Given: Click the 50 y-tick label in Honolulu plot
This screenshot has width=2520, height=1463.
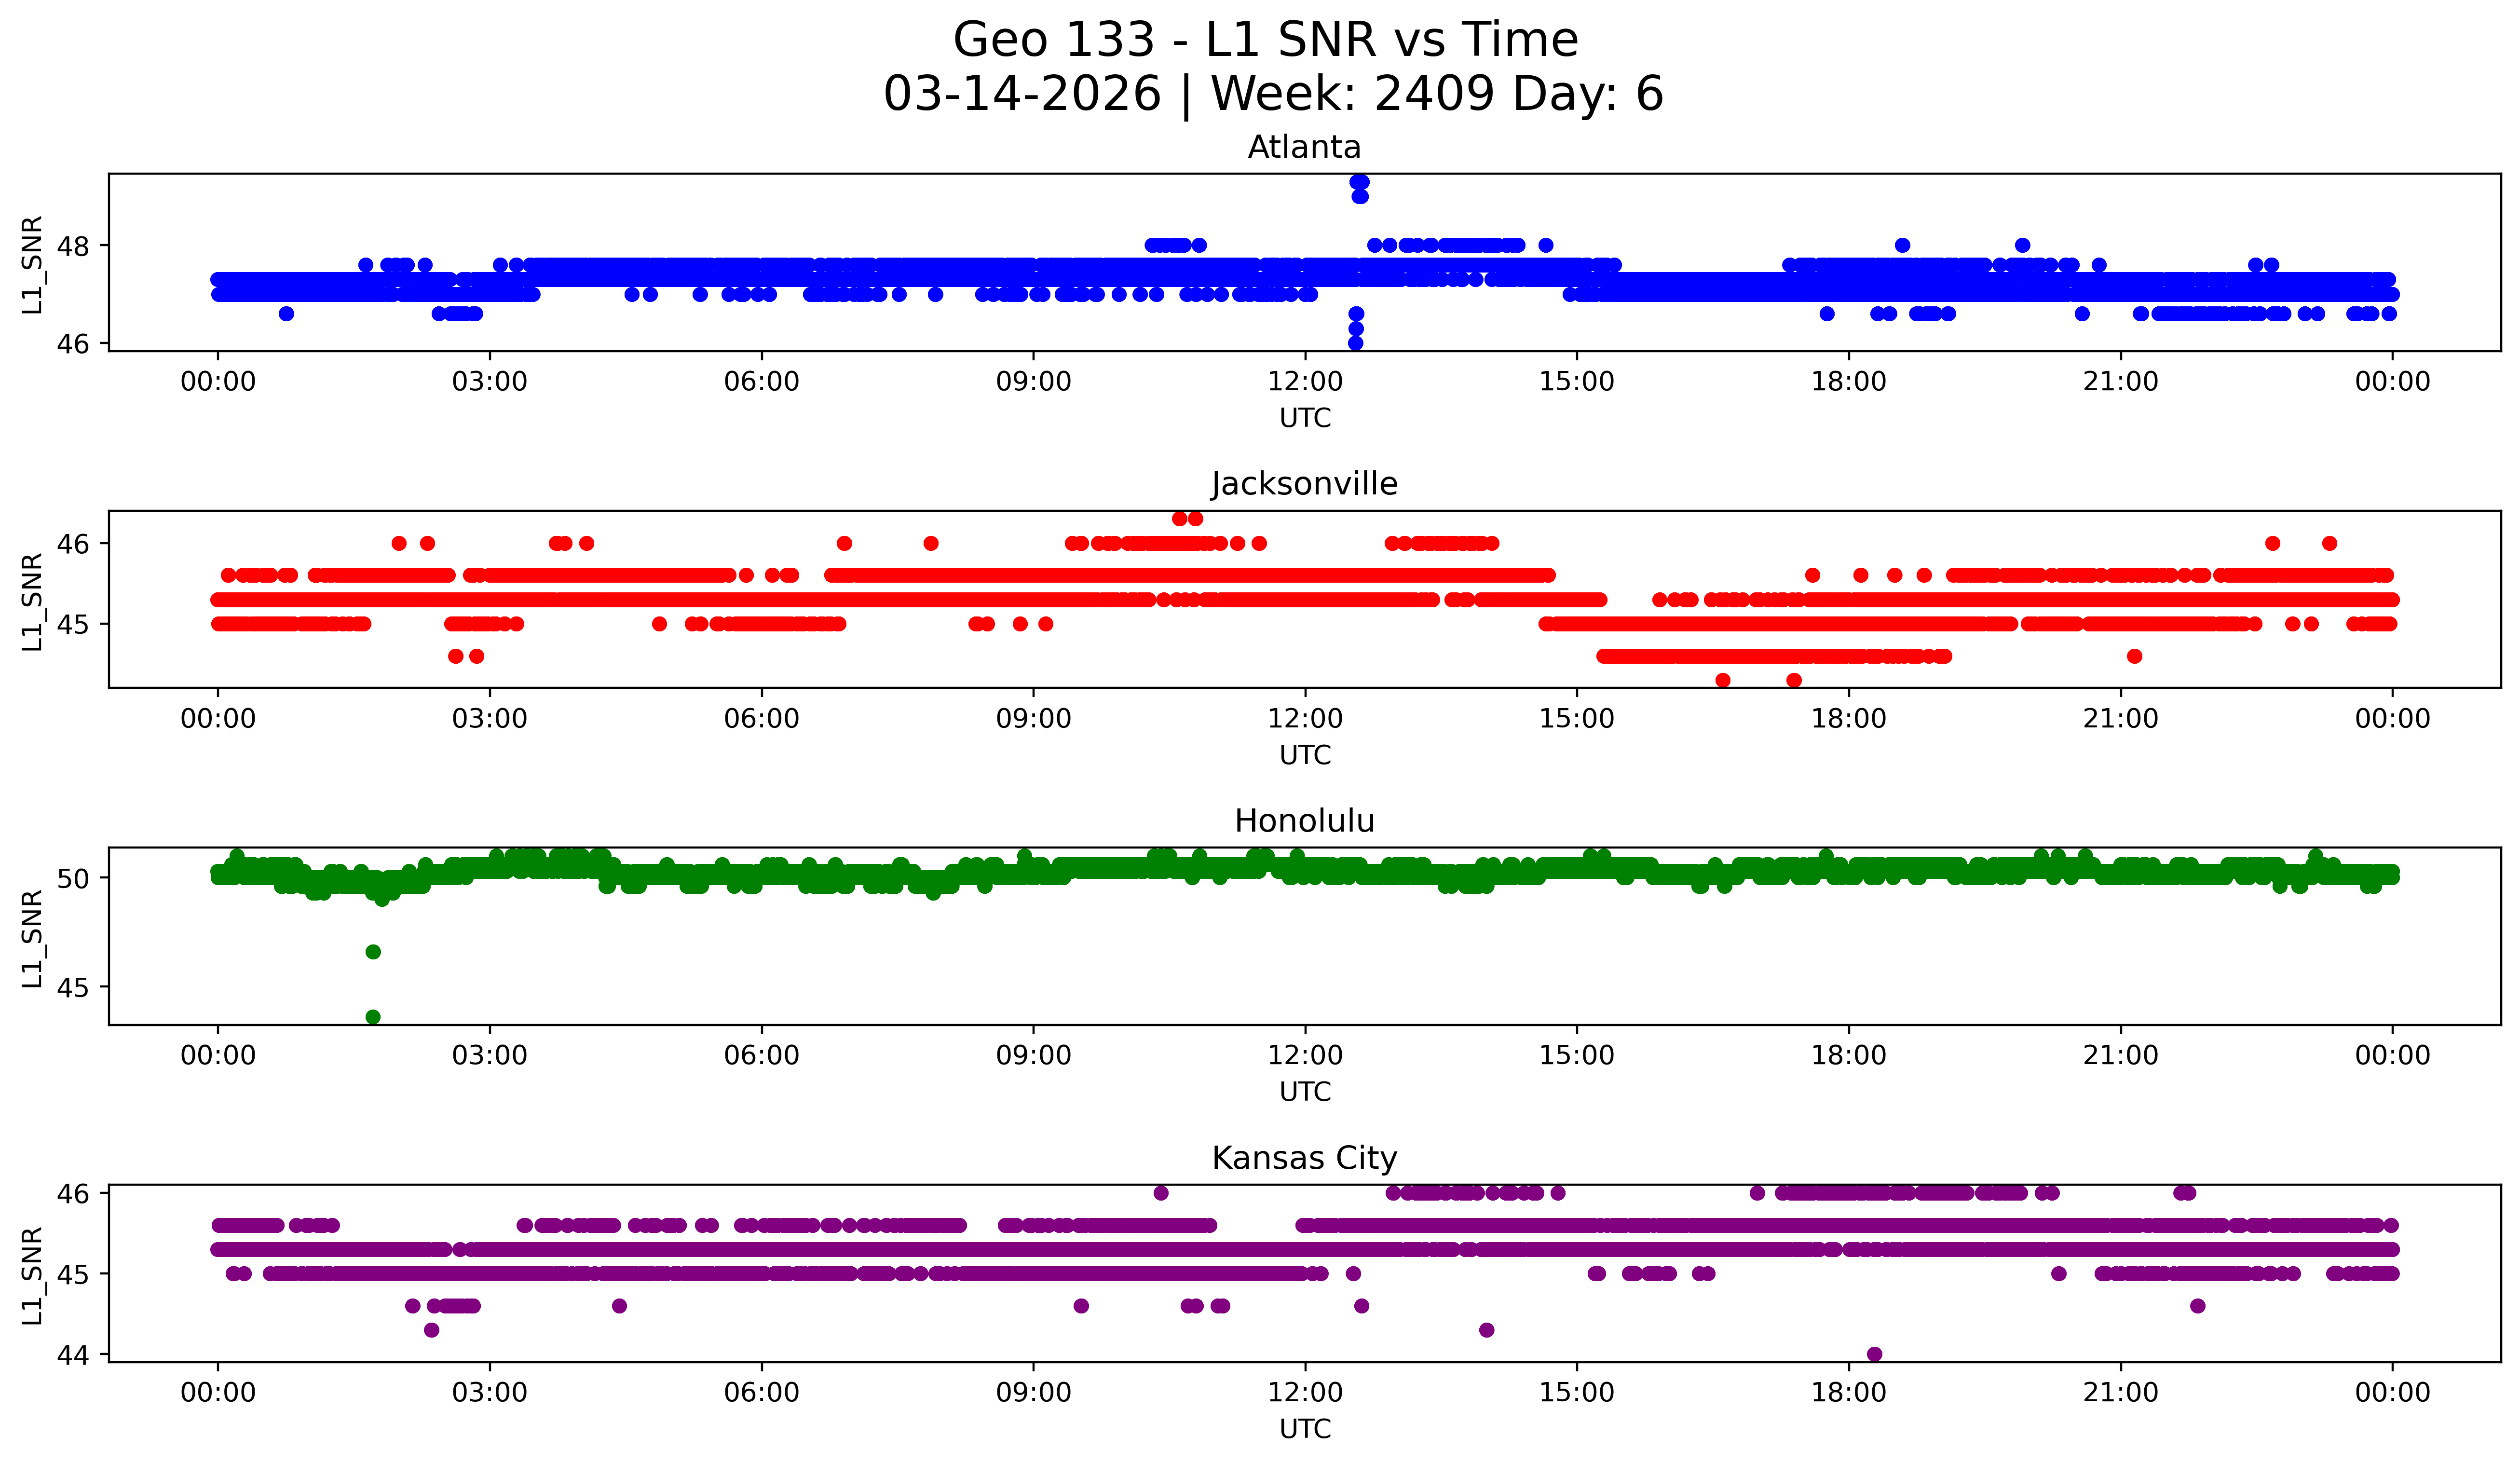Looking at the screenshot, I should 74,878.
